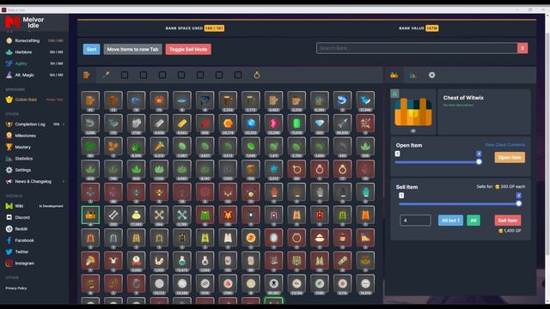Select the highlighted Chest of Witwix bank slot

pos(90,215)
